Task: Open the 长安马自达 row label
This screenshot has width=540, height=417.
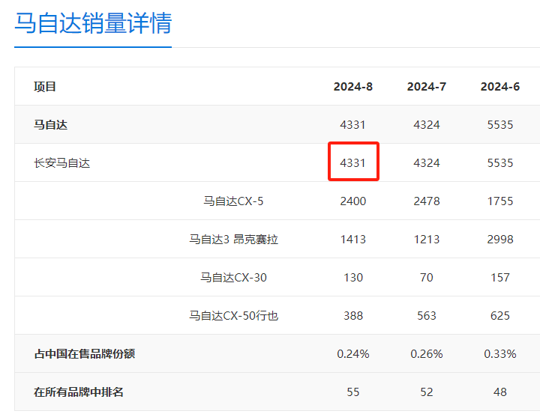Action: coord(62,163)
